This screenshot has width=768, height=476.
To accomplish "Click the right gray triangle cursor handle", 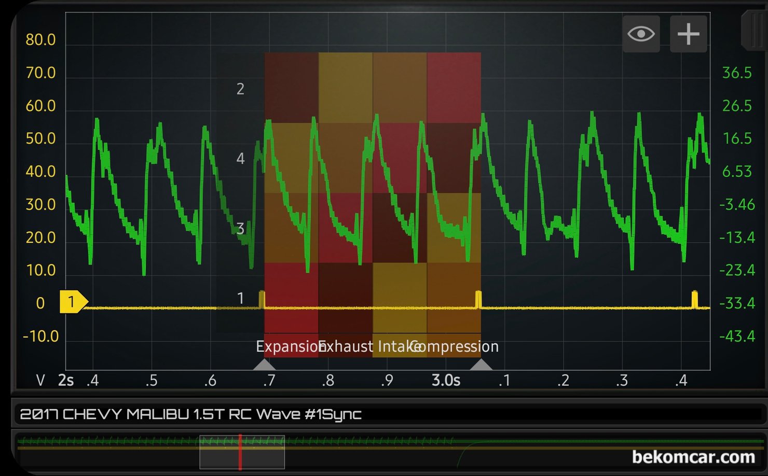I will [x=481, y=365].
